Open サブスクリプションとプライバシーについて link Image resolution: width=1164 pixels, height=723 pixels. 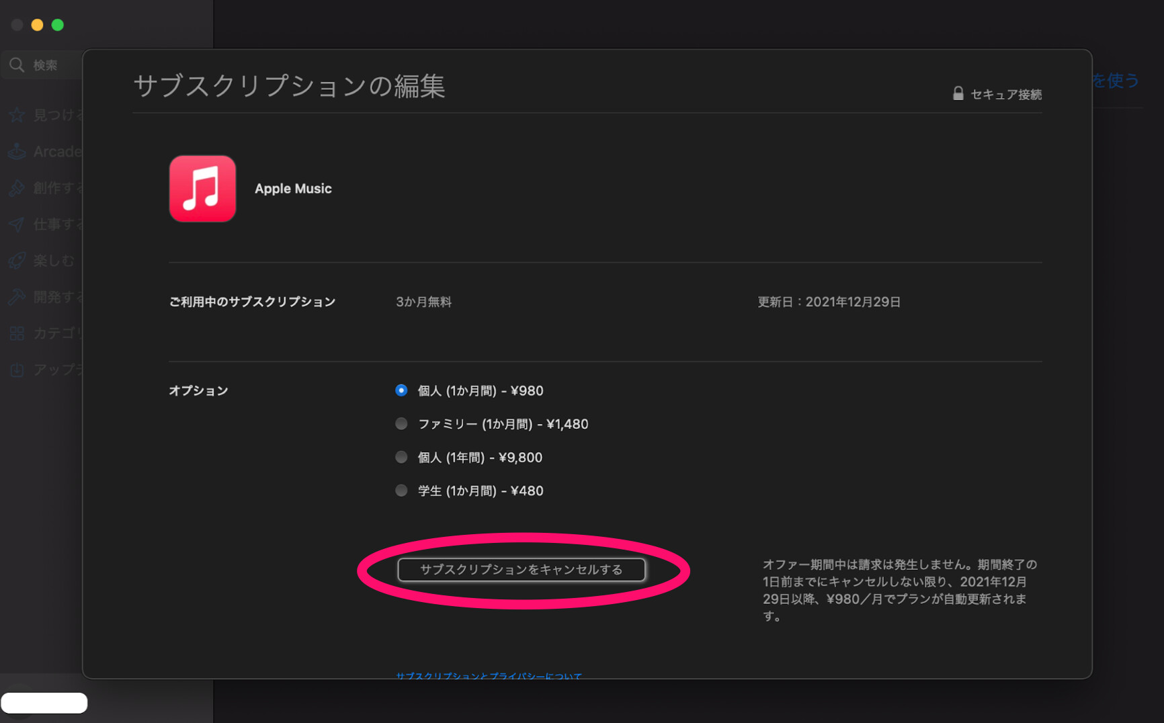tap(489, 675)
